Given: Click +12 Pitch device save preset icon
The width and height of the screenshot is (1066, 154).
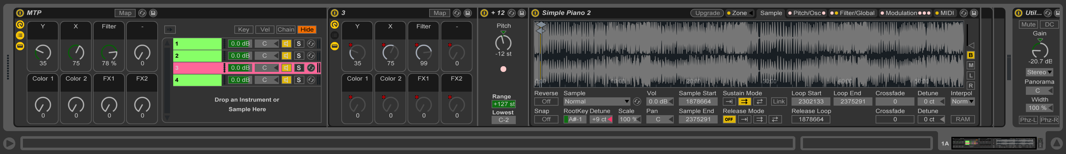Looking at the screenshot, I should [x=522, y=13].
